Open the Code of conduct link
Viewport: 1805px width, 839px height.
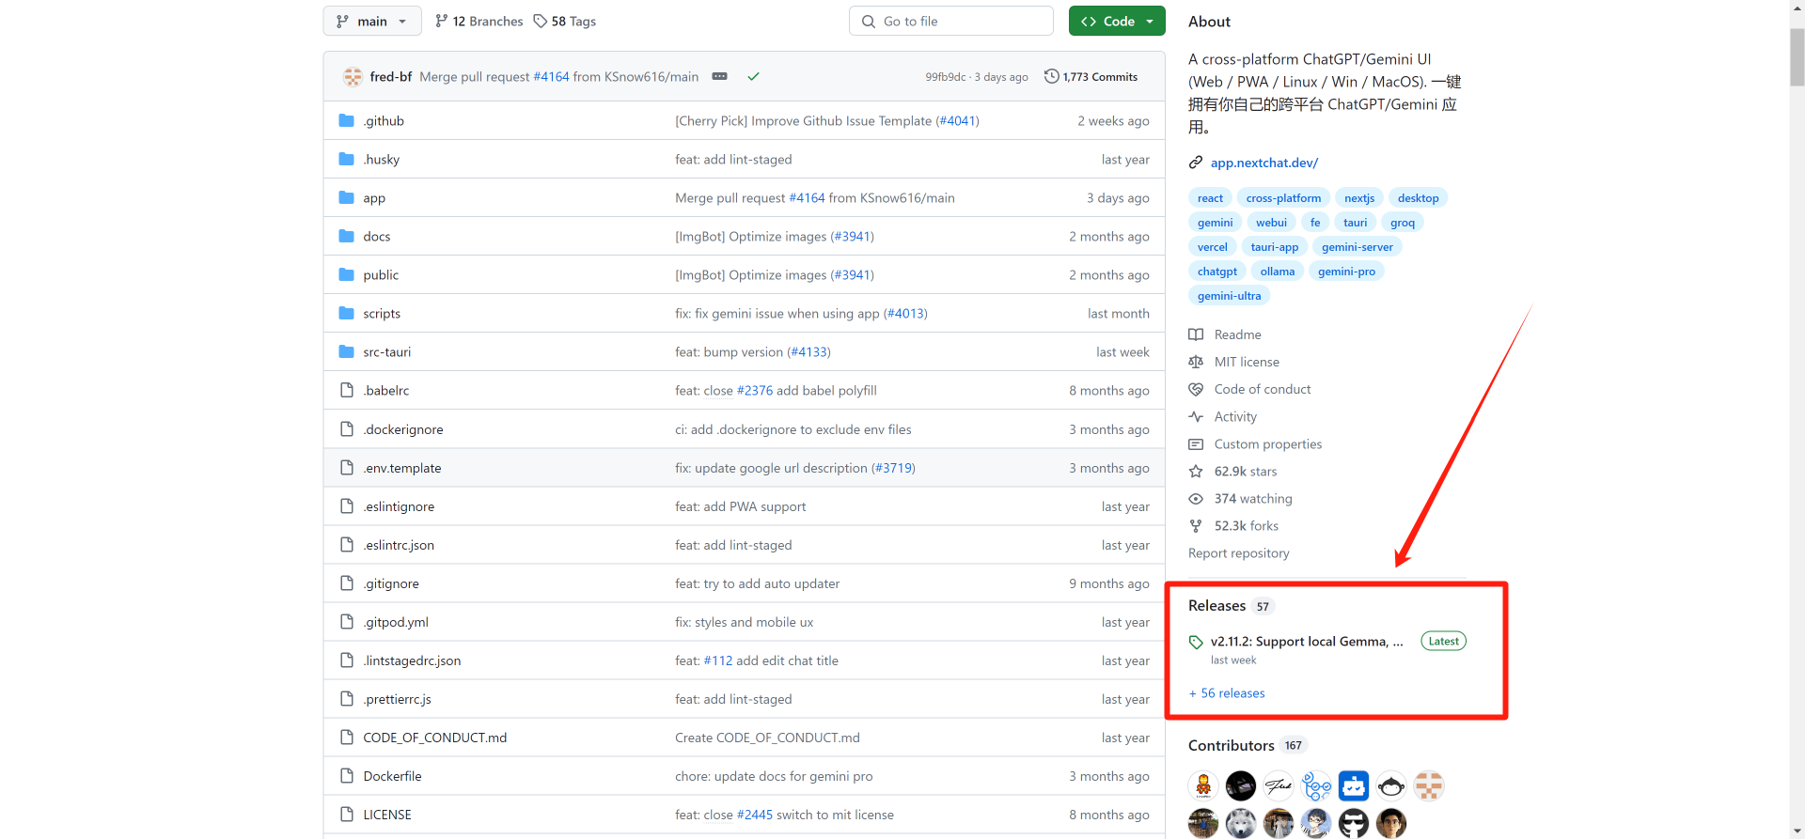[x=1263, y=389]
